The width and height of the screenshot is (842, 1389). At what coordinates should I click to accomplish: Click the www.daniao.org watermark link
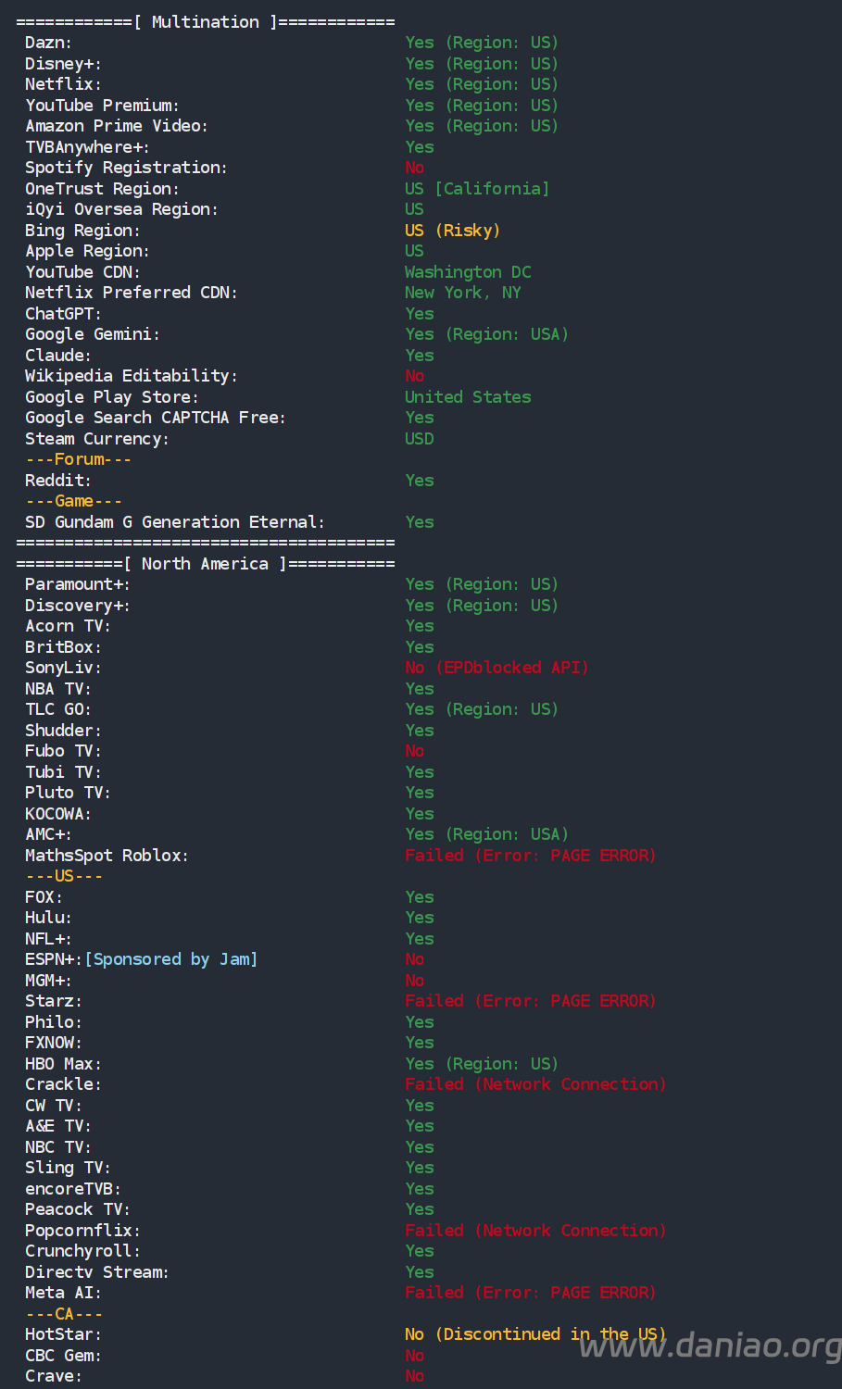pos(709,1345)
